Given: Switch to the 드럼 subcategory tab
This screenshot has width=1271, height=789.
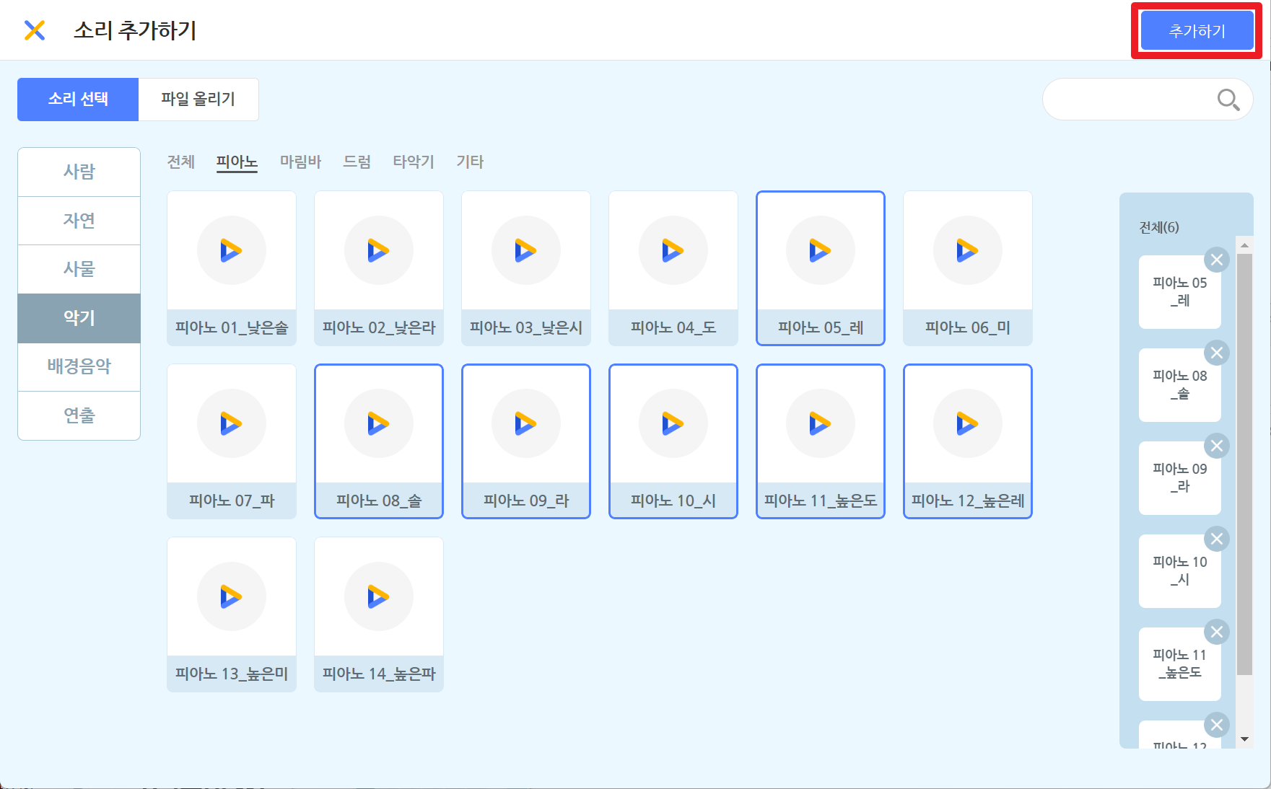Looking at the screenshot, I should click(357, 162).
